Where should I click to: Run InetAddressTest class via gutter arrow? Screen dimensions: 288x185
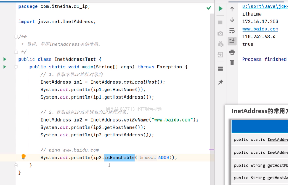(5, 59)
